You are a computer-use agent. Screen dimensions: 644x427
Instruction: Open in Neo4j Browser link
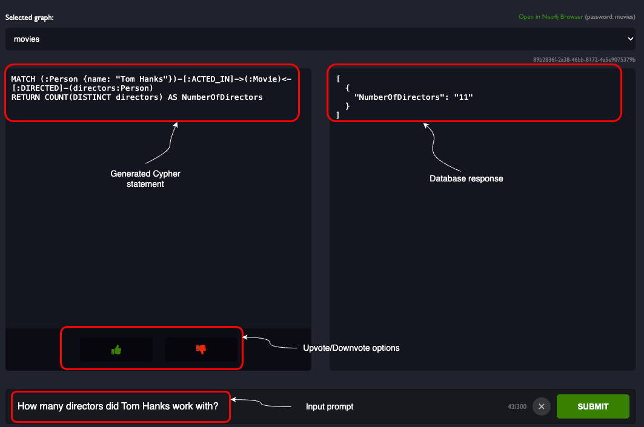[550, 17]
